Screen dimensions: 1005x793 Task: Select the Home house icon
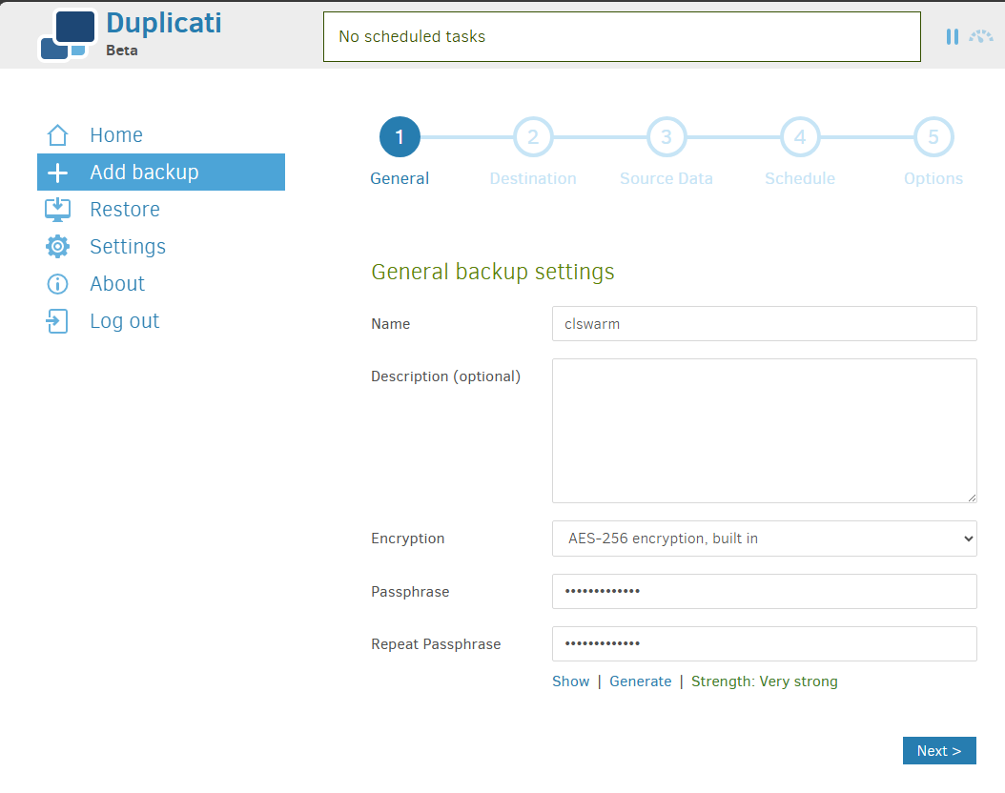click(57, 134)
